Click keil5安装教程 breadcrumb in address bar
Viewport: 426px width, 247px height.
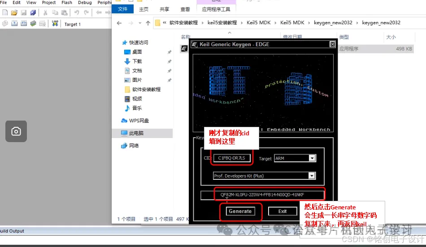[x=222, y=22]
